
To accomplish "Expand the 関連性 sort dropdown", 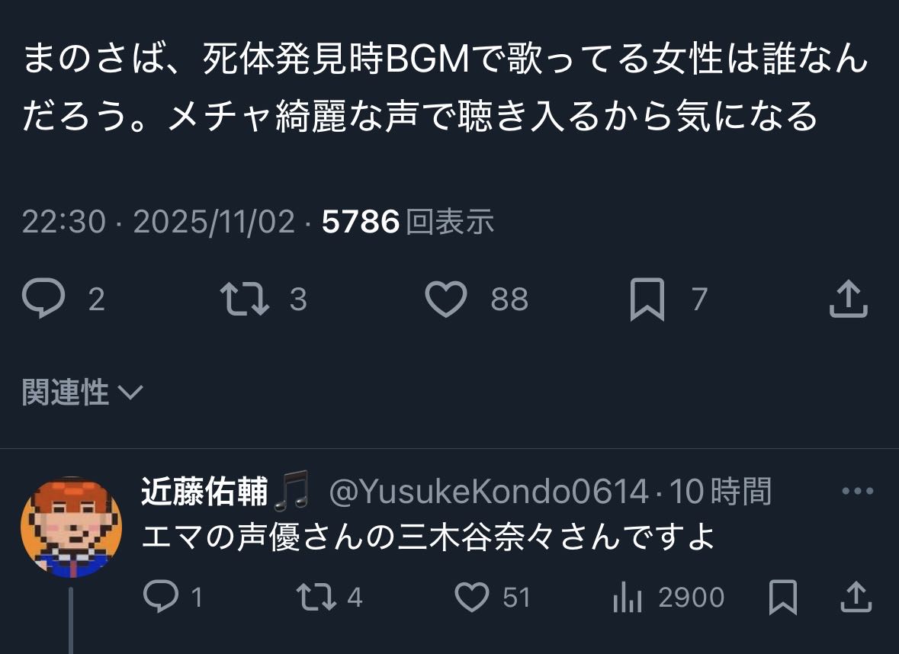I will coord(82,392).
